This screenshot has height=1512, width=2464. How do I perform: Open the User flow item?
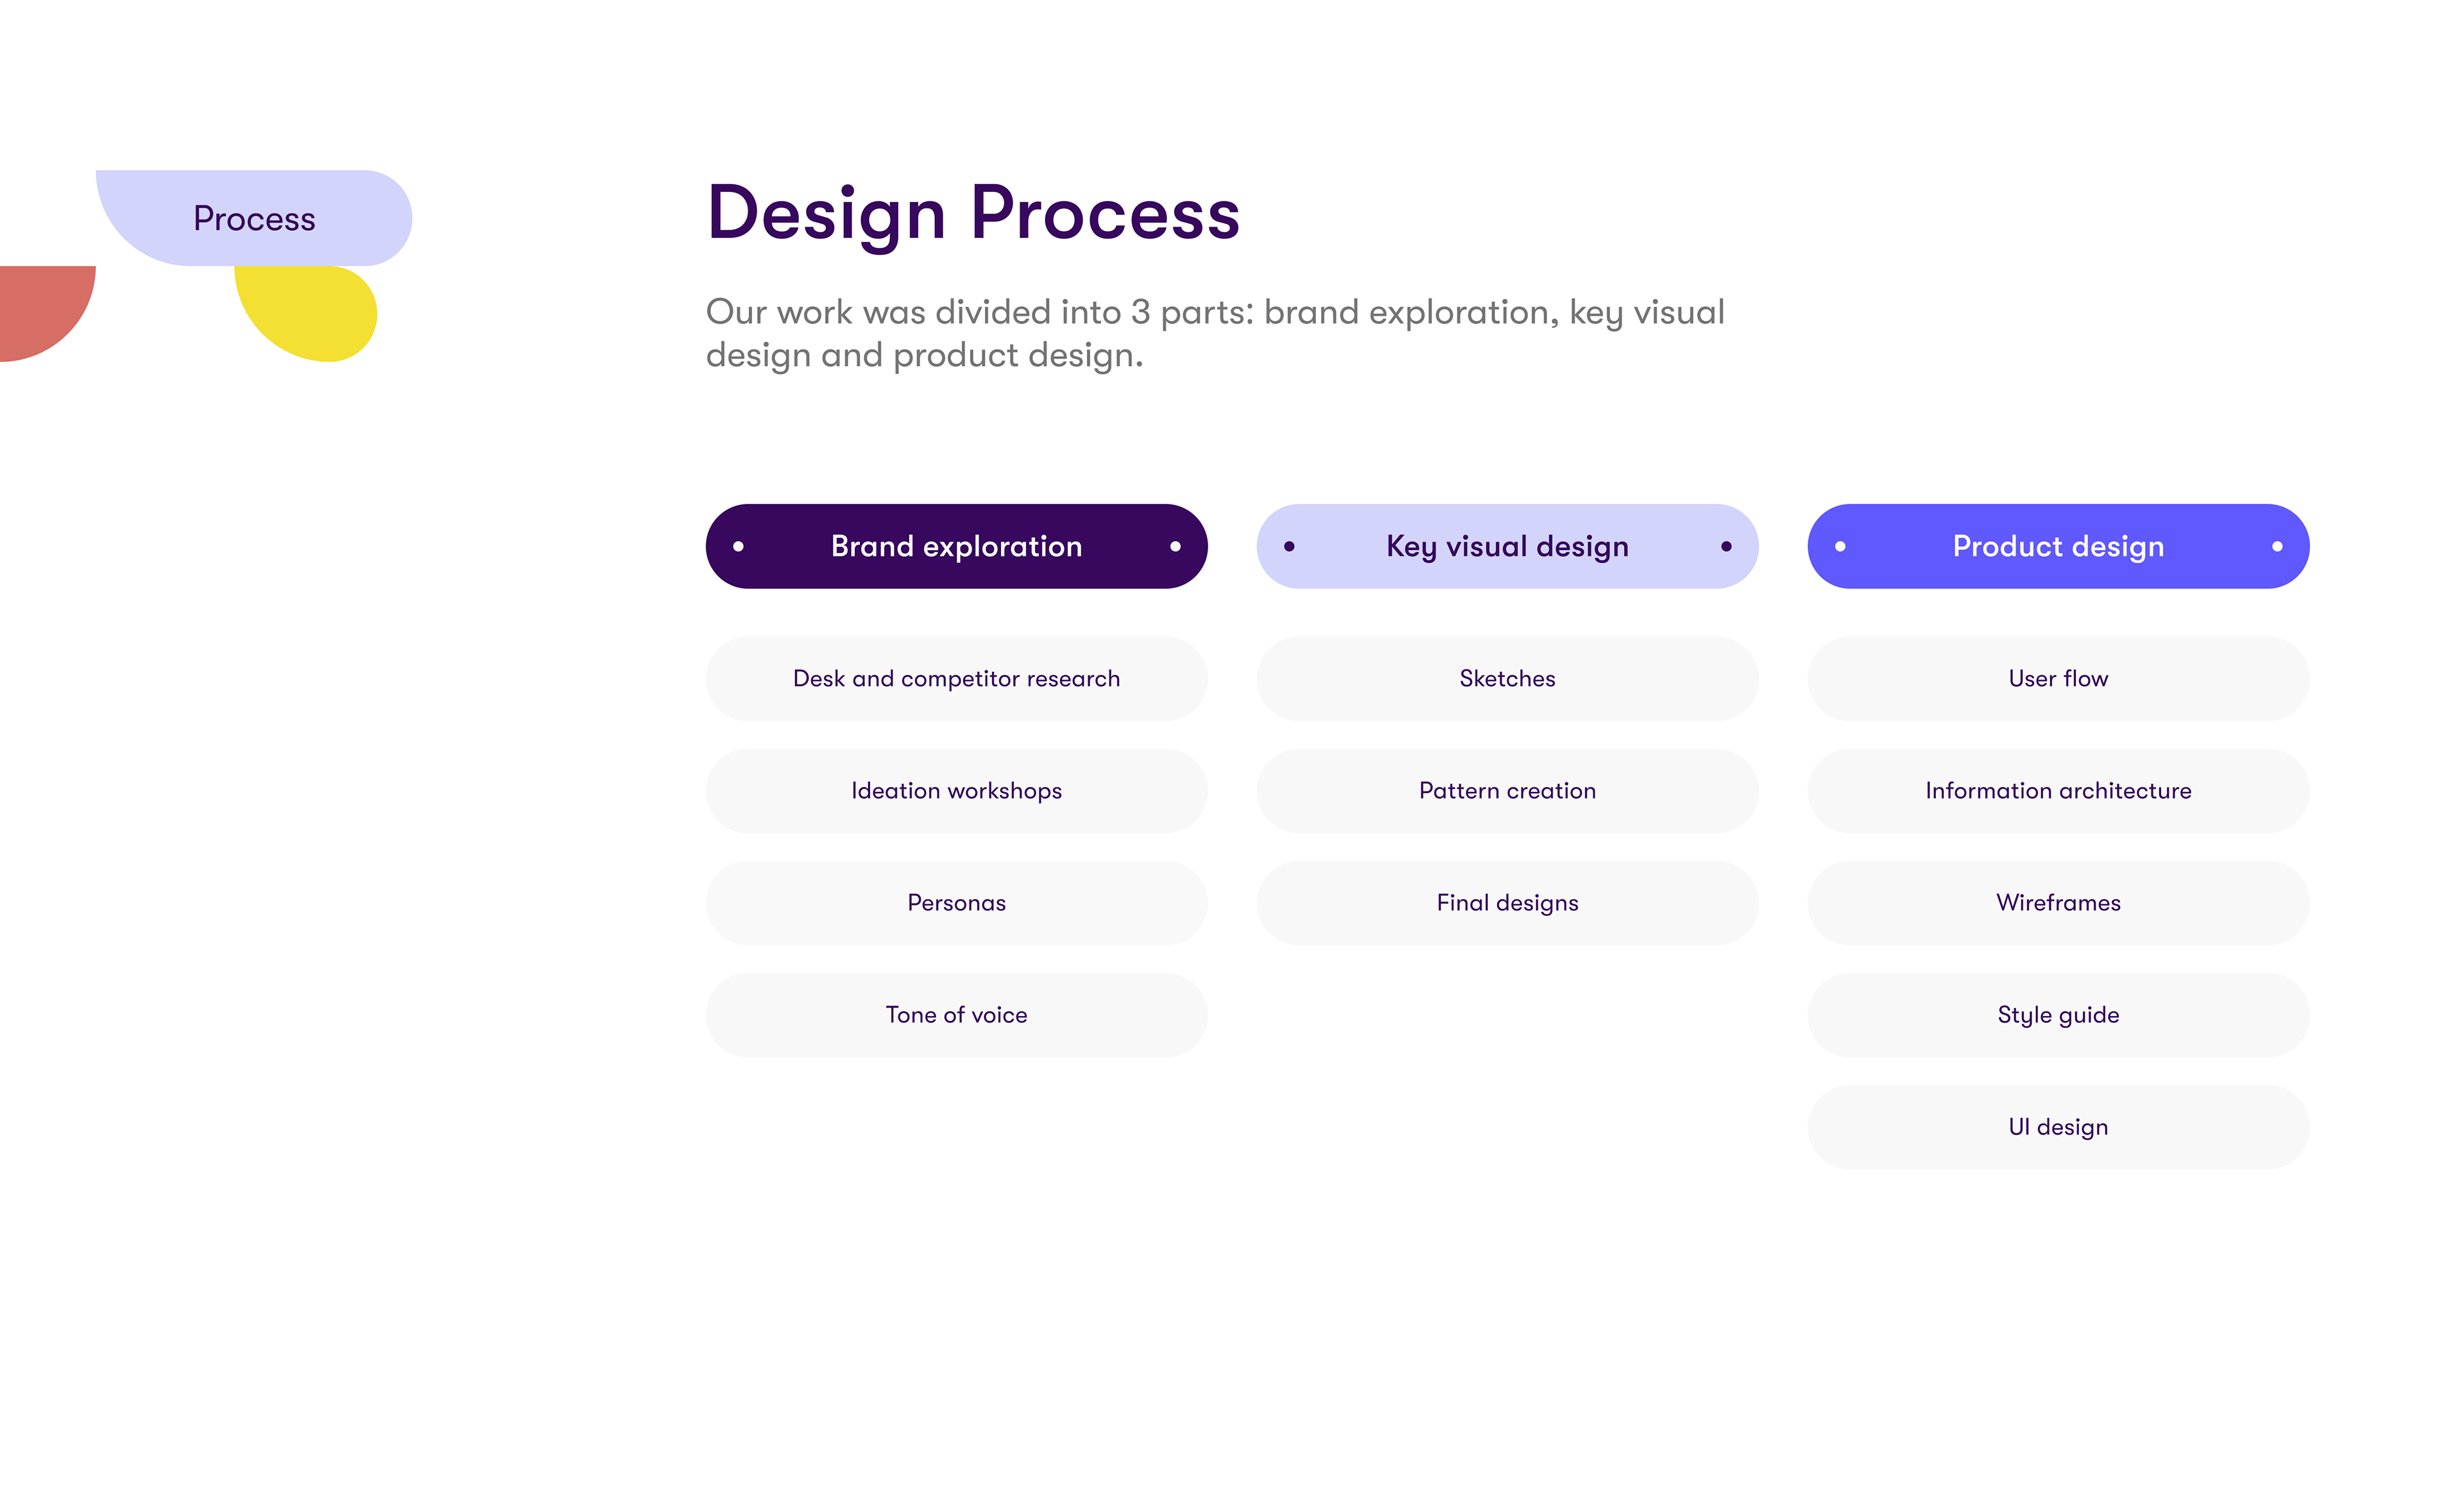2058,679
